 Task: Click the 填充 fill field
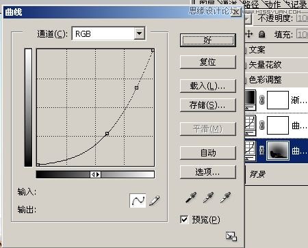click(x=302, y=34)
